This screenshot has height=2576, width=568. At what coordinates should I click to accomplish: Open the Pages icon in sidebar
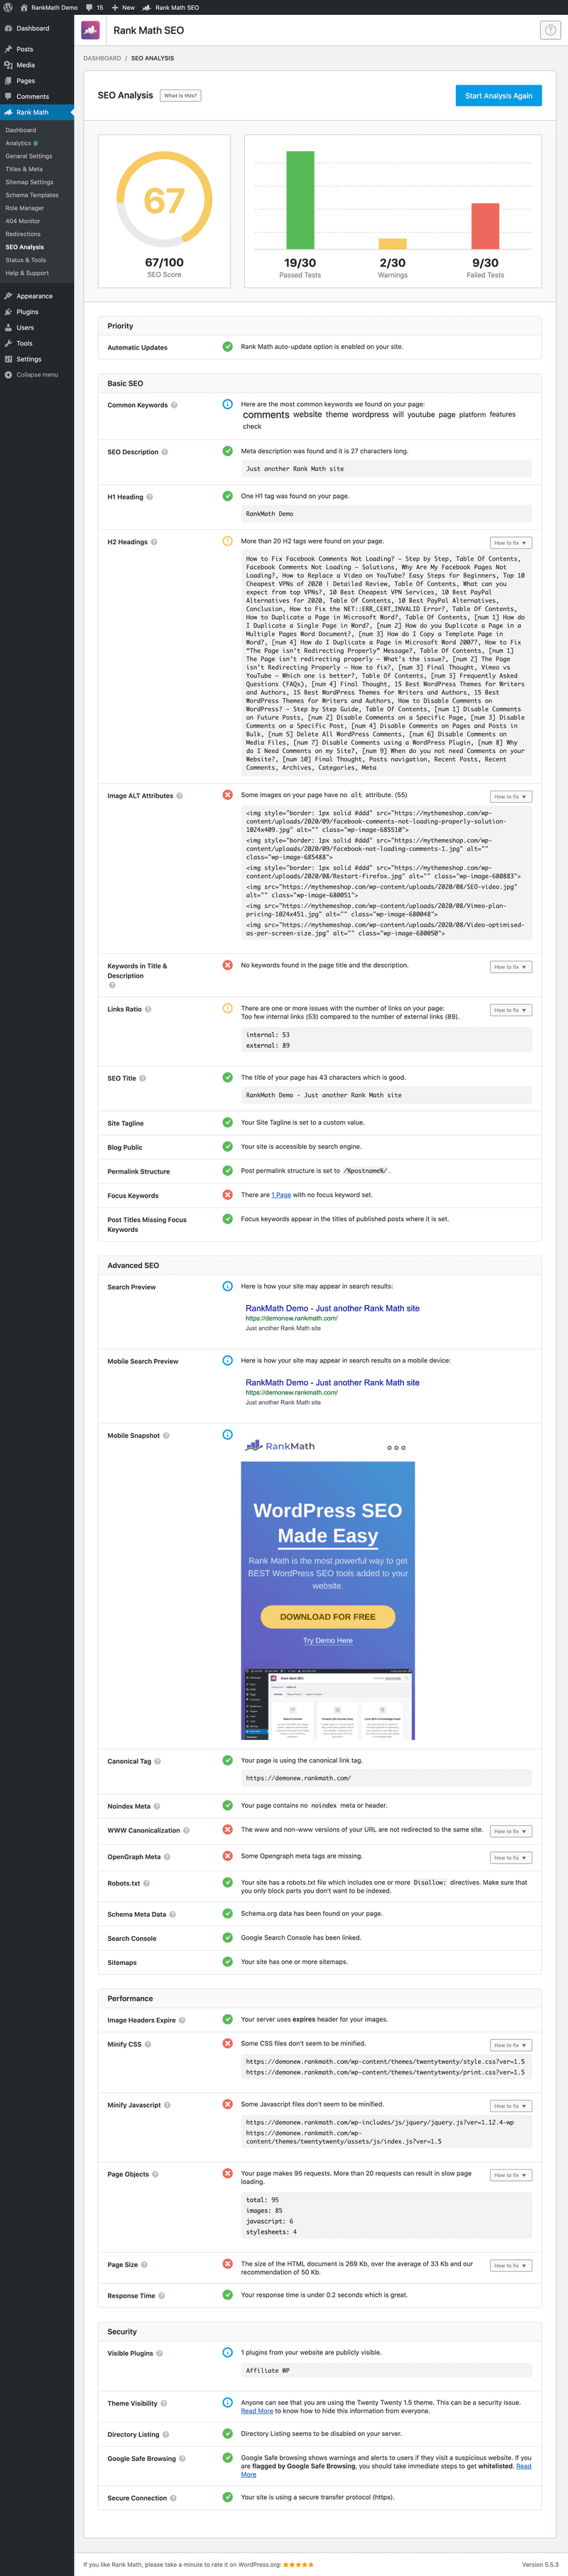click(x=8, y=81)
